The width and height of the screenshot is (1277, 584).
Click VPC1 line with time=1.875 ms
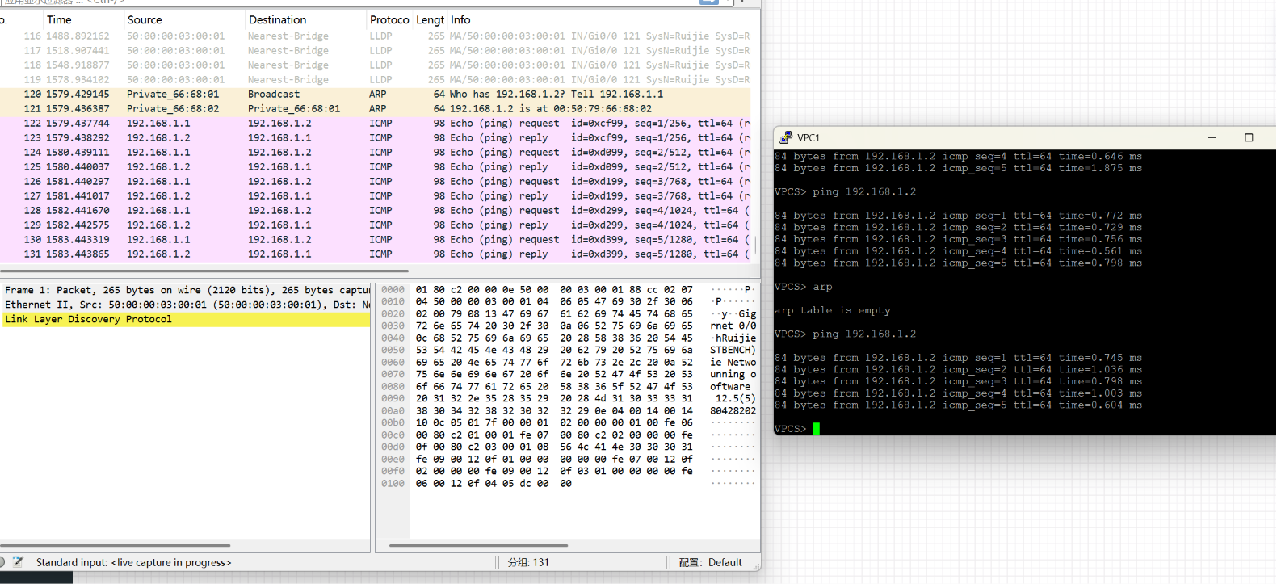tap(959, 169)
